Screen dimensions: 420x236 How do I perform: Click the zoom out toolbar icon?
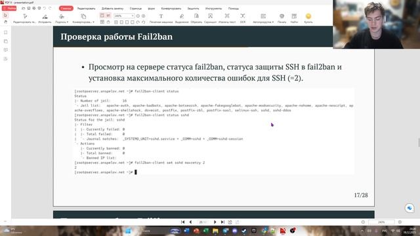point(138,16)
